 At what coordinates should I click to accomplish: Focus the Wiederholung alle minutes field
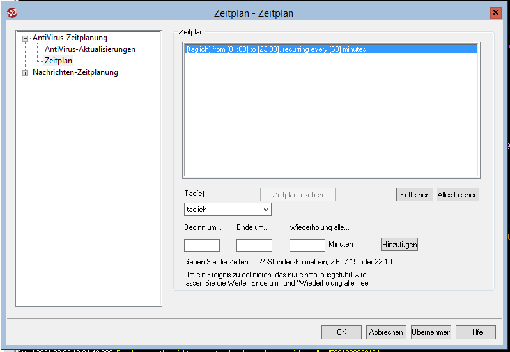click(307, 245)
